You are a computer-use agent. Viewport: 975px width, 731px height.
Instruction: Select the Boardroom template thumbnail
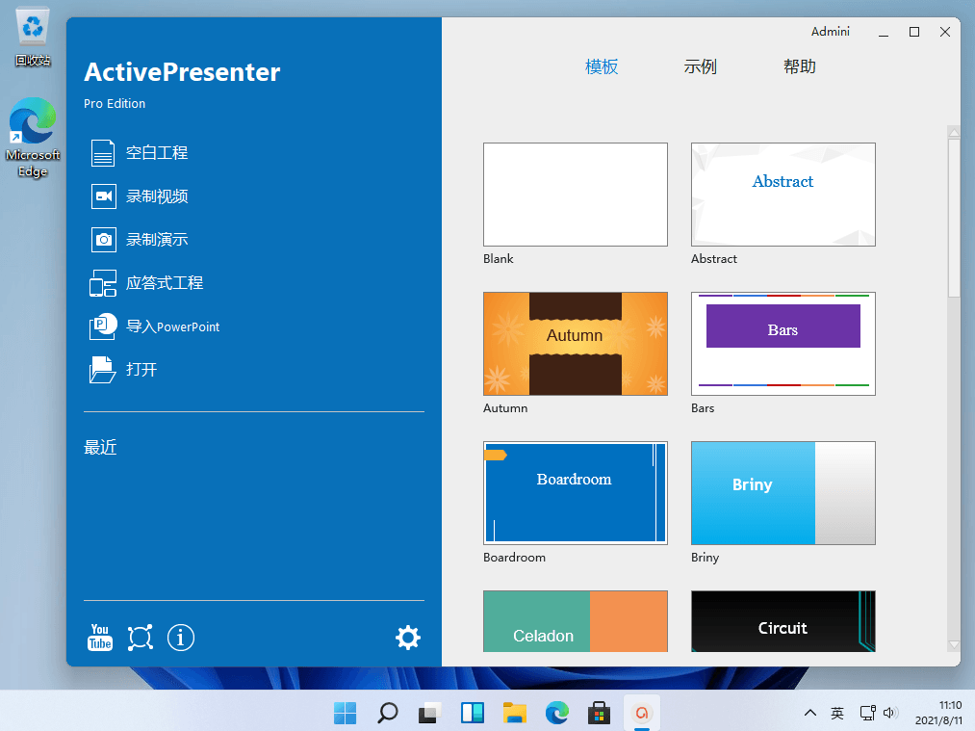(x=576, y=493)
